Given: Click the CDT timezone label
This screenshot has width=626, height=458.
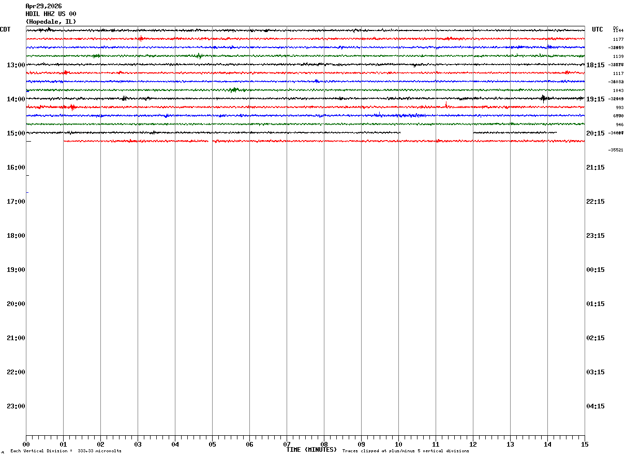Looking at the screenshot, I should [x=5, y=29].
